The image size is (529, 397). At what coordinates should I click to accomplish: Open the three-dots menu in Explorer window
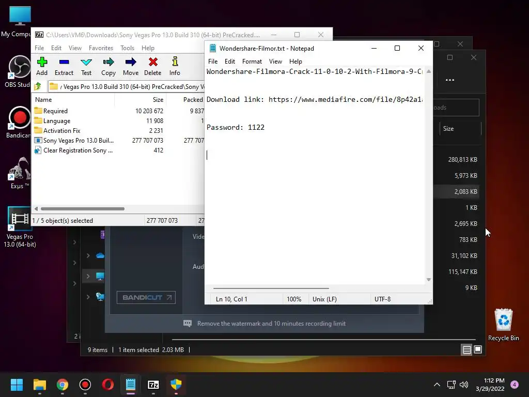(x=450, y=80)
